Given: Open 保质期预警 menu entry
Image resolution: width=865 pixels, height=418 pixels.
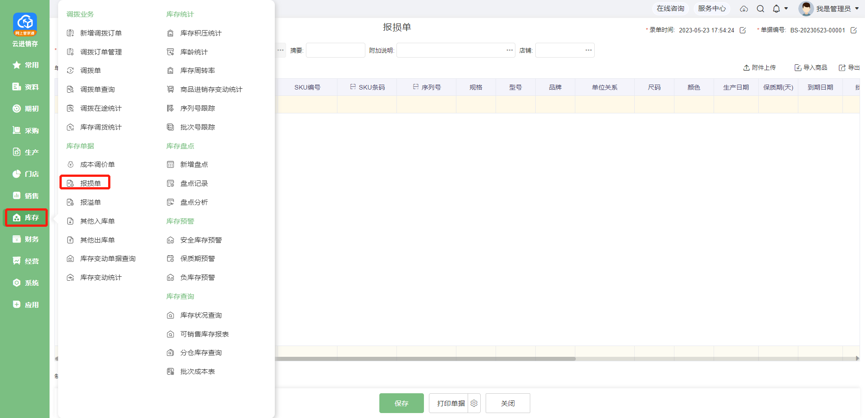Looking at the screenshot, I should point(191,259).
